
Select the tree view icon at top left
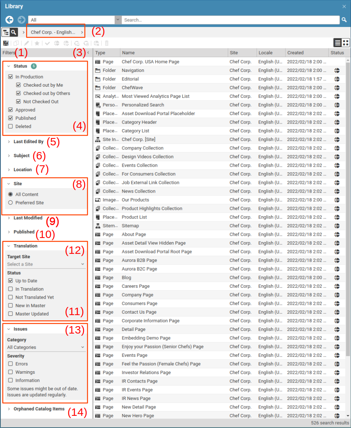5,32
